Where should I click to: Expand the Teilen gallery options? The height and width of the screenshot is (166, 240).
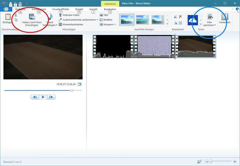tap(201, 24)
